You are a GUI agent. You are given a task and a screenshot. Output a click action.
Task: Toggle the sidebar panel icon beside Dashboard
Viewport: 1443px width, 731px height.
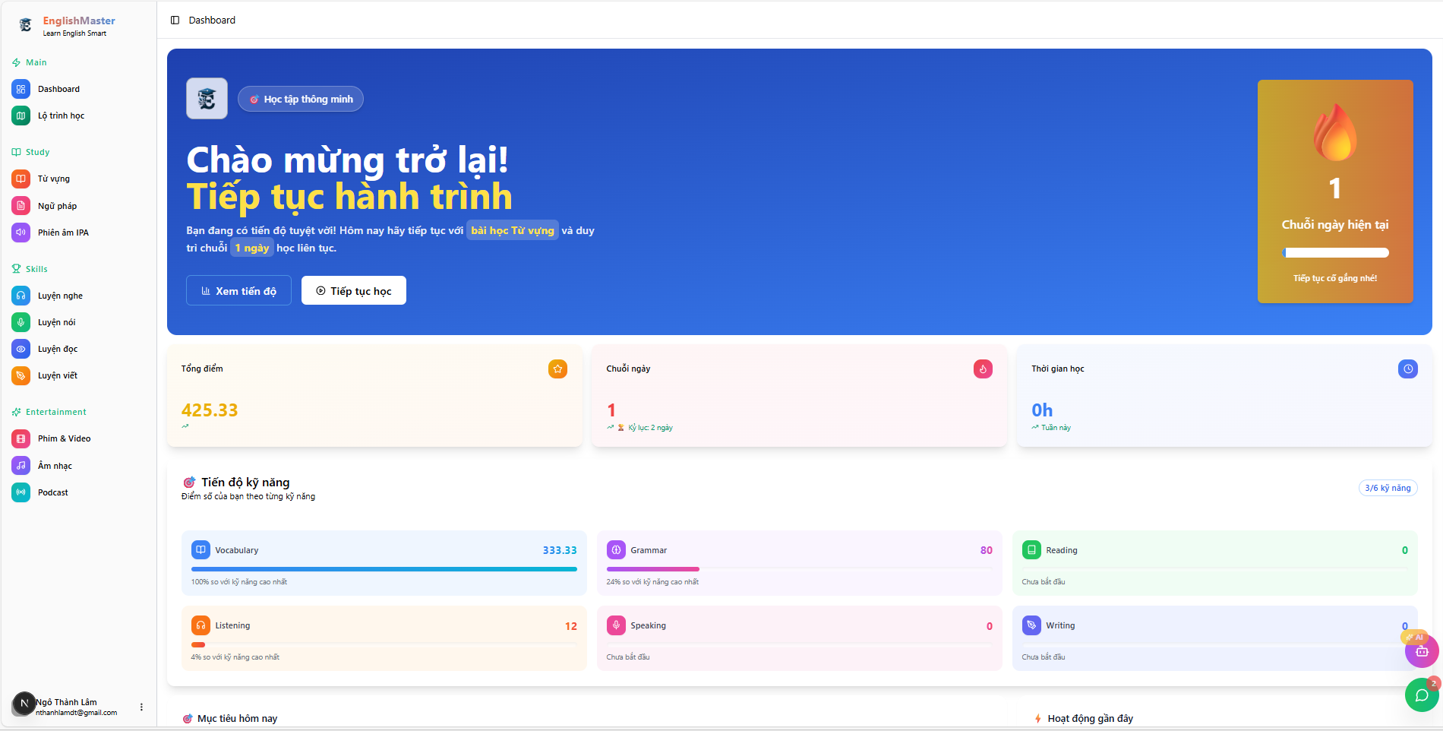pos(175,20)
